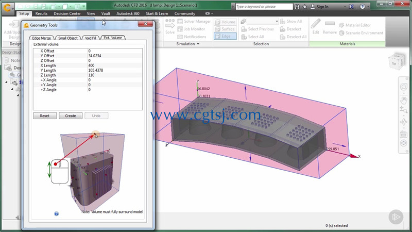This screenshot has width=412, height=232.
Task: Click the keyword search field
Action: 264,7
